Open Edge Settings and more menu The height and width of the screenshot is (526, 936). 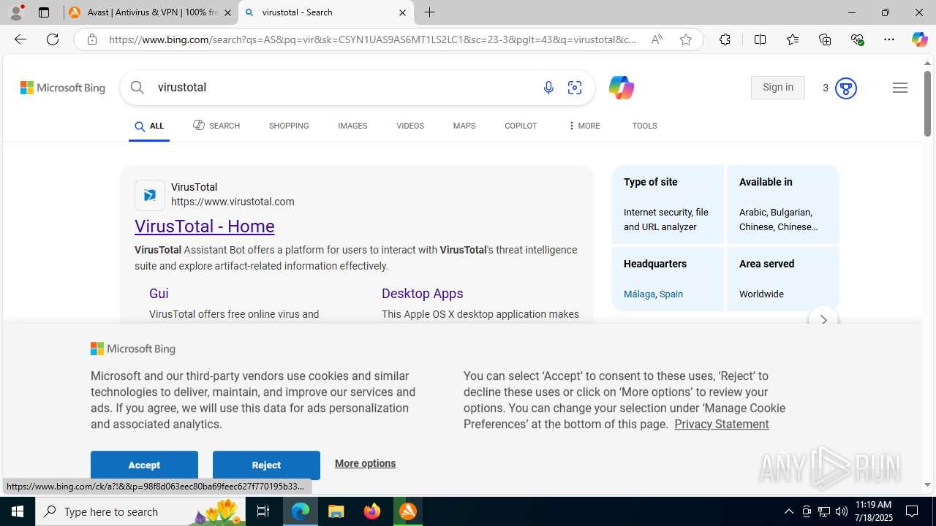[x=888, y=39]
